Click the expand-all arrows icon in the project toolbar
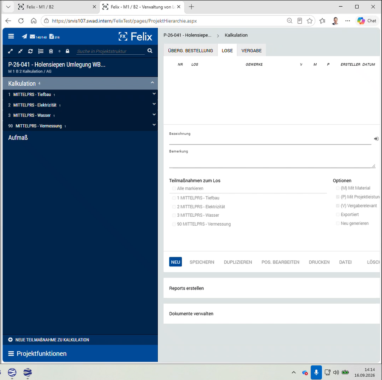This screenshot has width=382, height=380. click(x=10, y=51)
